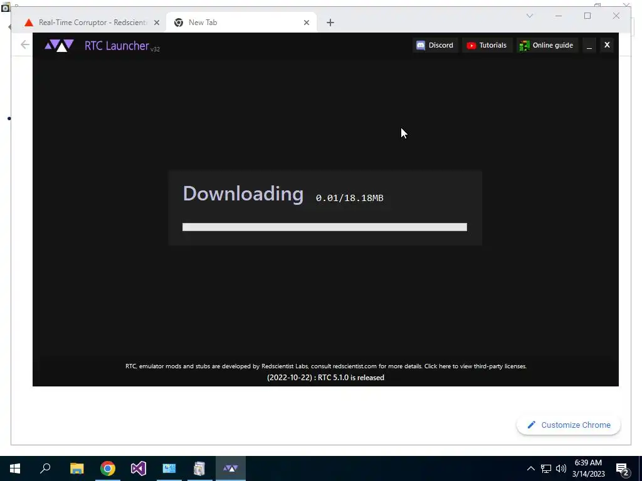Maximize the Chrome window
Viewport: 642px width, 481px height.
pos(587,16)
